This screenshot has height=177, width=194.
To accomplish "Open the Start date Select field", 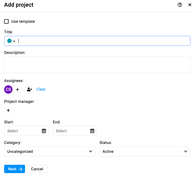I will click(26, 131).
